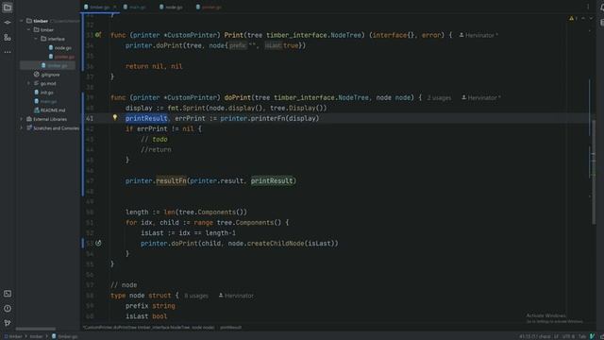
Task: Select node.go in project tree
Action: pos(60,48)
